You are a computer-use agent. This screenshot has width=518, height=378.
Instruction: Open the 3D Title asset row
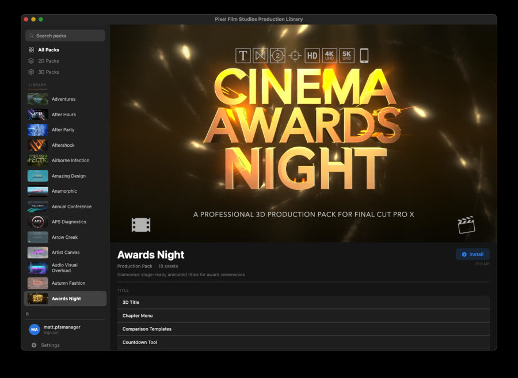point(303,303)
